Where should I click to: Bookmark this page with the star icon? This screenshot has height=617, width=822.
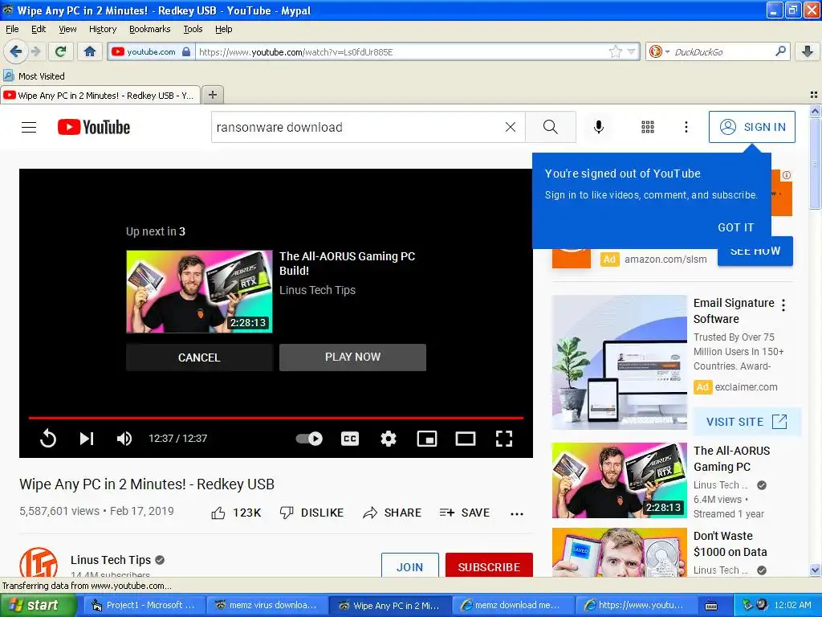click(615, 51)
